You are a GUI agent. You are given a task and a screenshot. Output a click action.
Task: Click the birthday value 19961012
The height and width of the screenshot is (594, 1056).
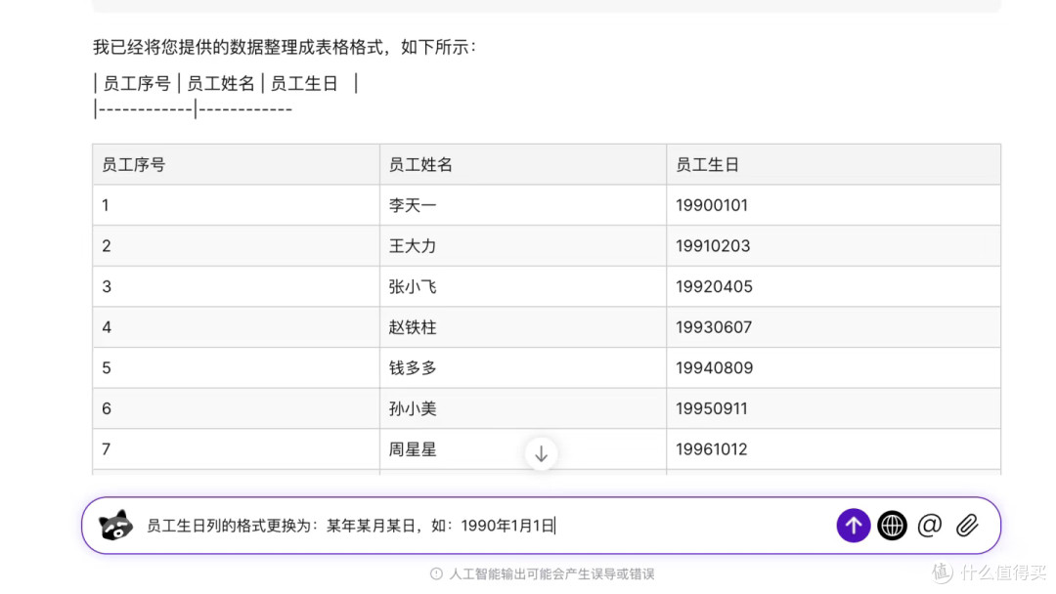711,449
